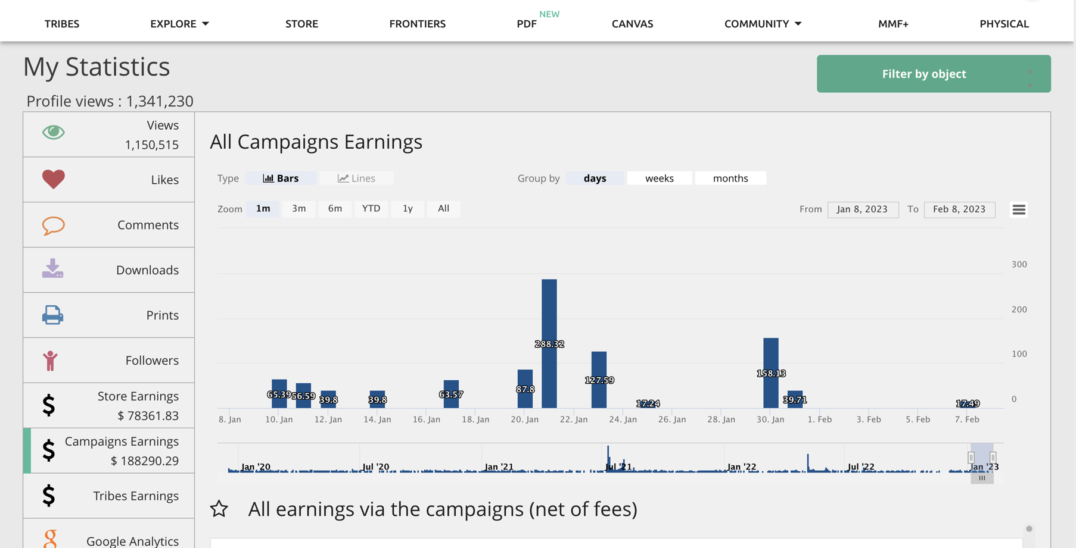
Task: Group earnings by months
Action: click(730, 179)
